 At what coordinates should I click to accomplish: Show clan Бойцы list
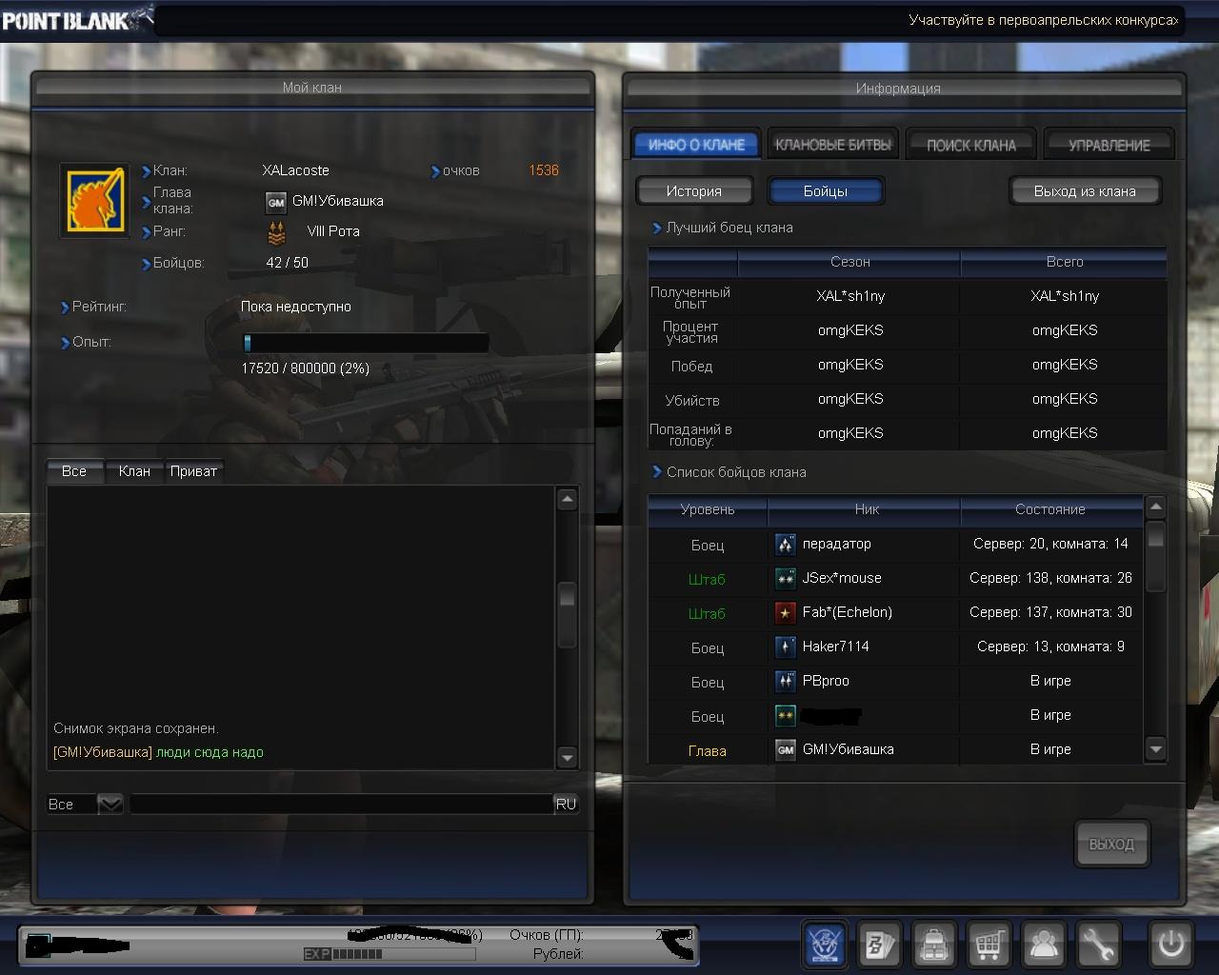point(826,191)
